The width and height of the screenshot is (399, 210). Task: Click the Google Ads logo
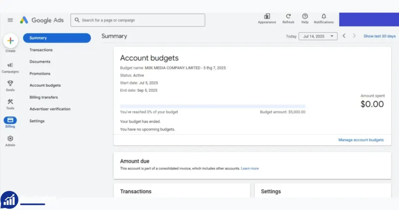click(42, 20)
